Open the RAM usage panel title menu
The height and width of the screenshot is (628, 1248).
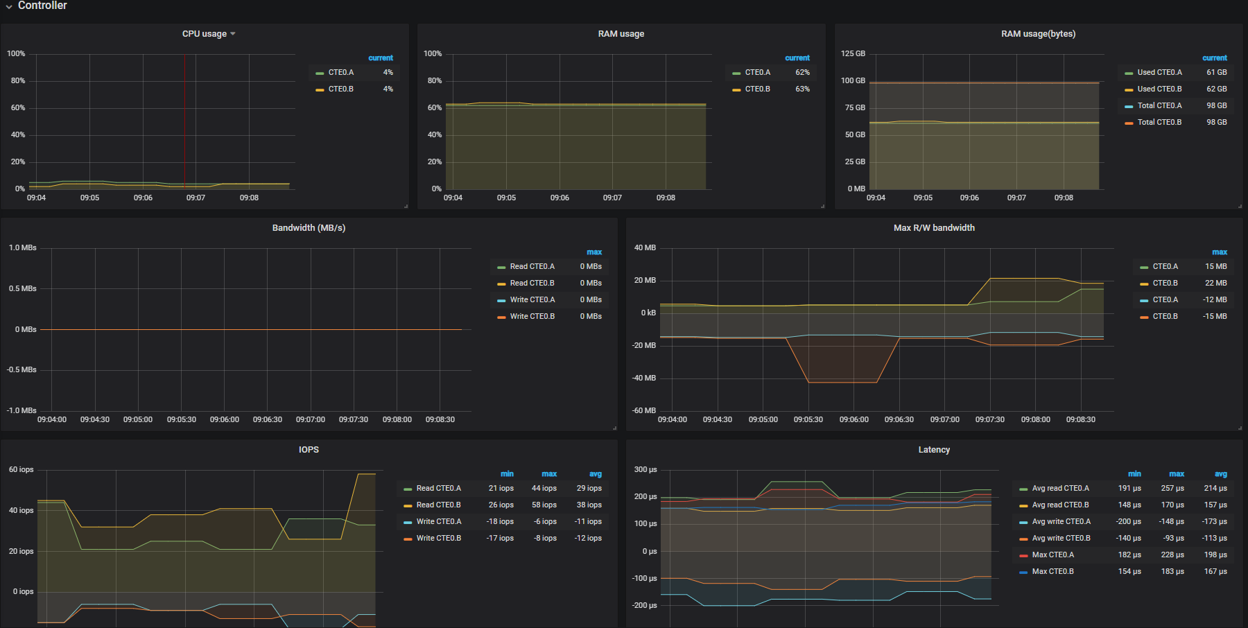click(621, 34)
